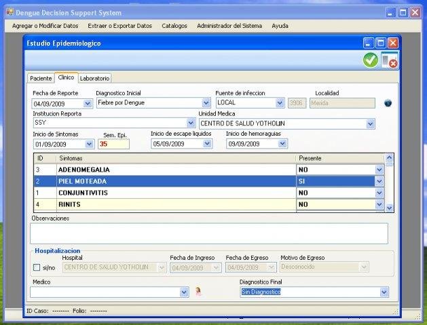
Task: Open Inicio de escape liquidos date dropdown
Action: tap(207, 143)
